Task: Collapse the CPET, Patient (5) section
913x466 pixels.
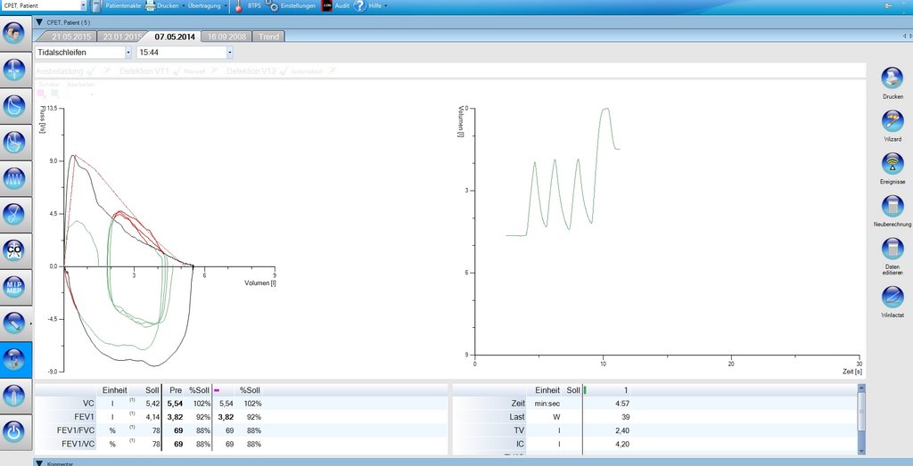Action: (39, 21)
